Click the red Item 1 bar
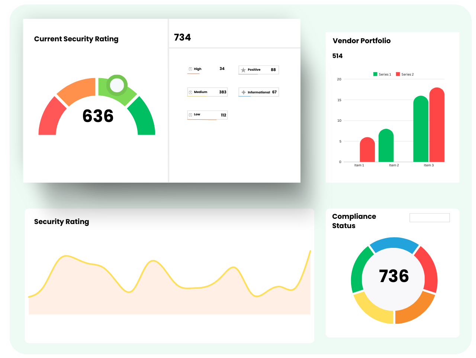The width and height of the screenshot is (476, 358). pyautogui.click(x=367, y=150)
